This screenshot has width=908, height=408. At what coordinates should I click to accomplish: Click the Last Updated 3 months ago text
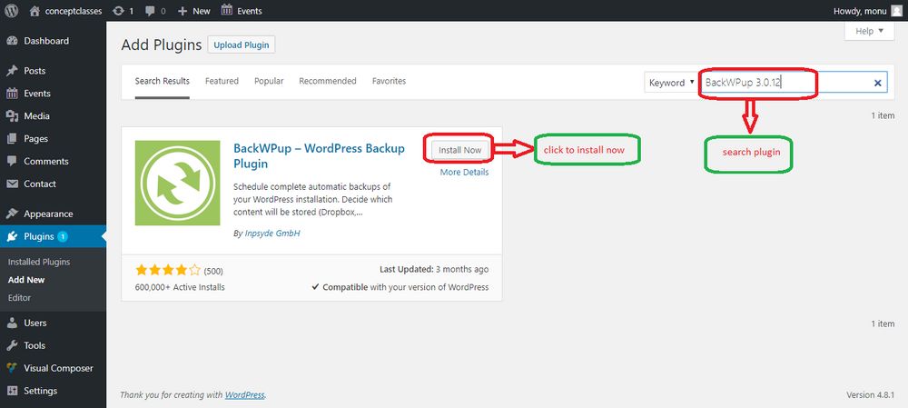pyautogui.click(x=434, y=270)
